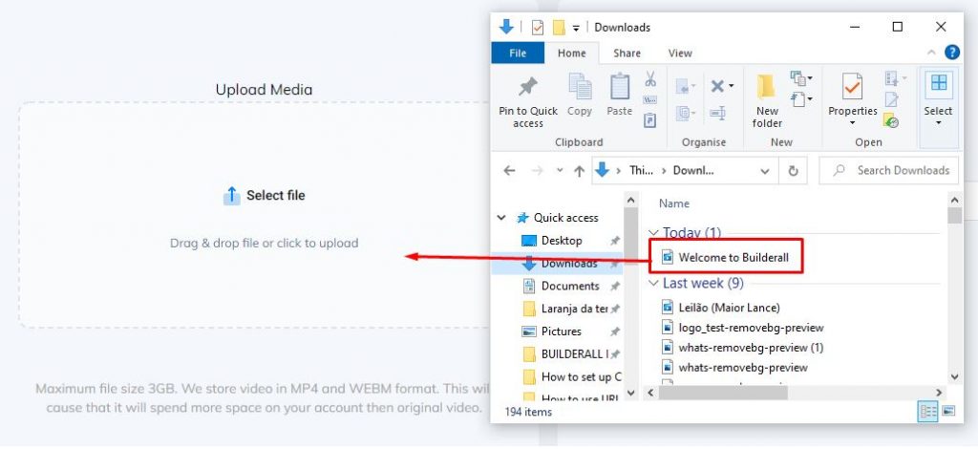Click the navigation pane scroll down arrow
Image resolution: width=978 pixels, height=449 pixels.
[630, 393]
